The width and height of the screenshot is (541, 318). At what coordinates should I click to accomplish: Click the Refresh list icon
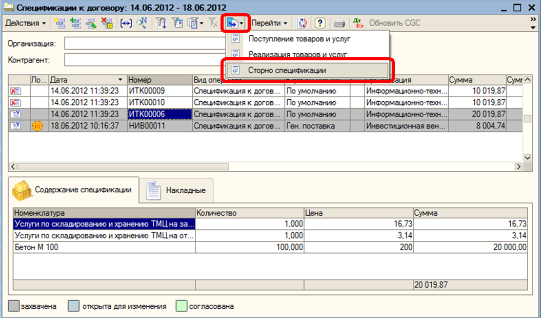pyautogui.click(x=302, y=24)
